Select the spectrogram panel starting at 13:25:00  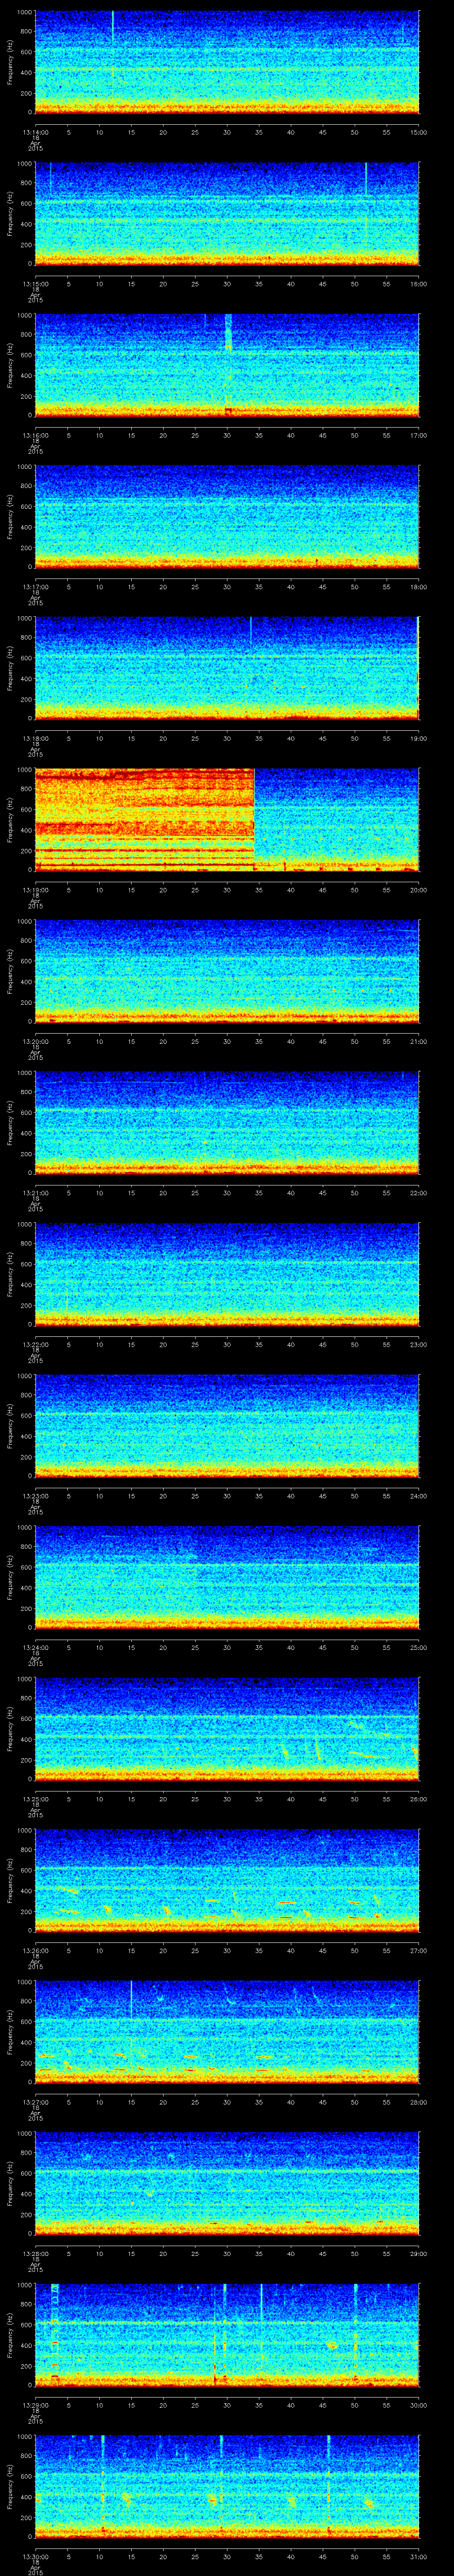click(x=227, y=1728)
